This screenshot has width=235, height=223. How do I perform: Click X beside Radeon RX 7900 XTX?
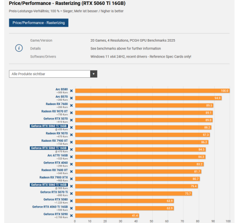71,179
